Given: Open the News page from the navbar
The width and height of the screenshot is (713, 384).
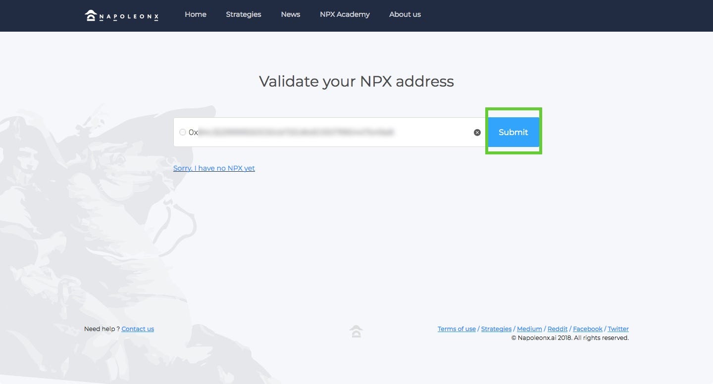Looking at the screenshot, I should 291,14.
